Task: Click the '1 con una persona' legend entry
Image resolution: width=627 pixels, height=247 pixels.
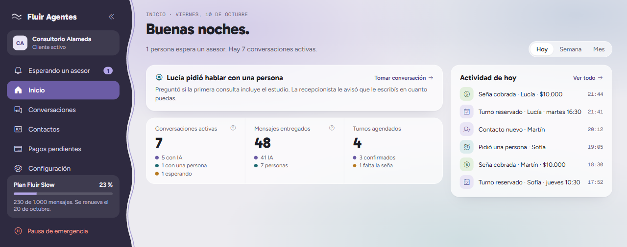Action: tap(181, 165)
